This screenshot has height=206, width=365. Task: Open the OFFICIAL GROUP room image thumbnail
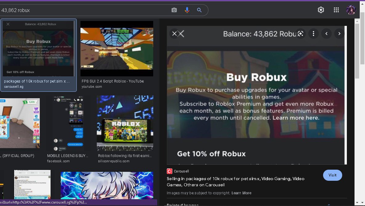[x=20, y=123]
